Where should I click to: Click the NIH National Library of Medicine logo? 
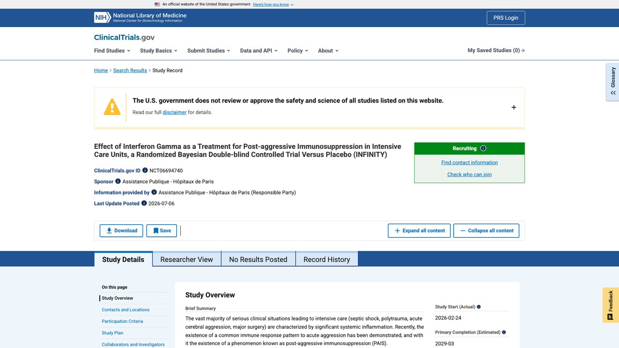pyautogui.click(x=140, y=17)
